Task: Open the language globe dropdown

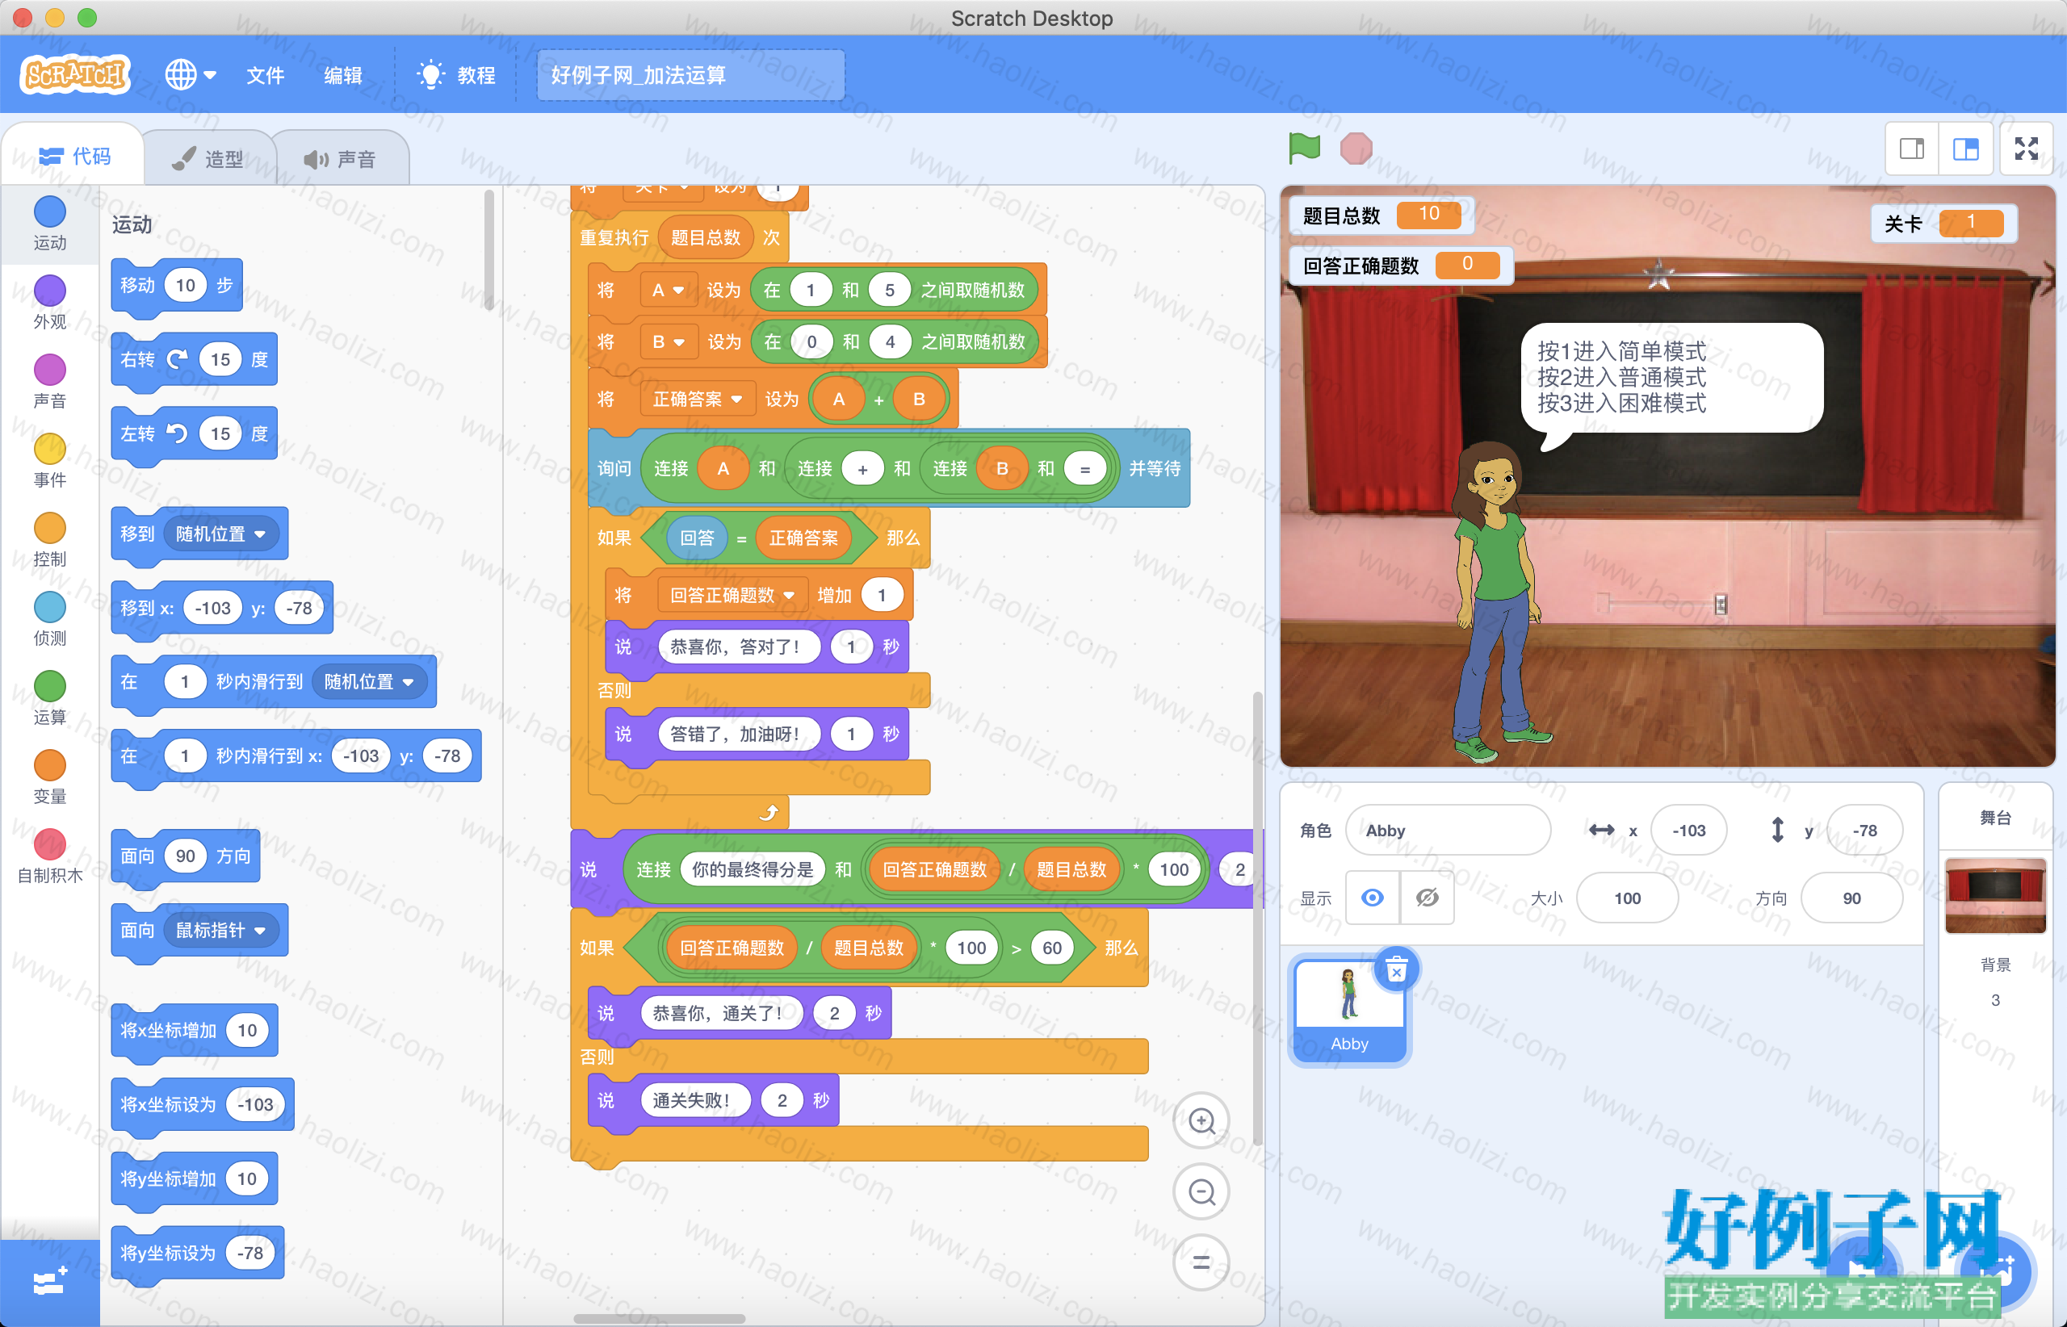Action: (x=190, y=75)
